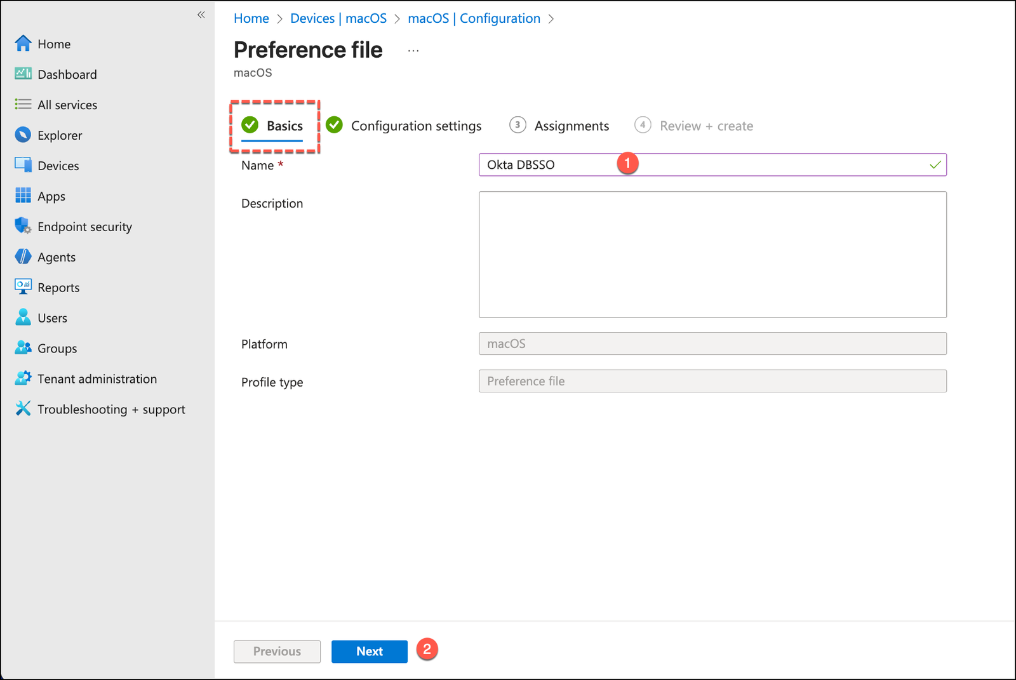Screen dimensions: 1016x680
Task: Click the Apps grid icon
Action: [x=23, y=196]
